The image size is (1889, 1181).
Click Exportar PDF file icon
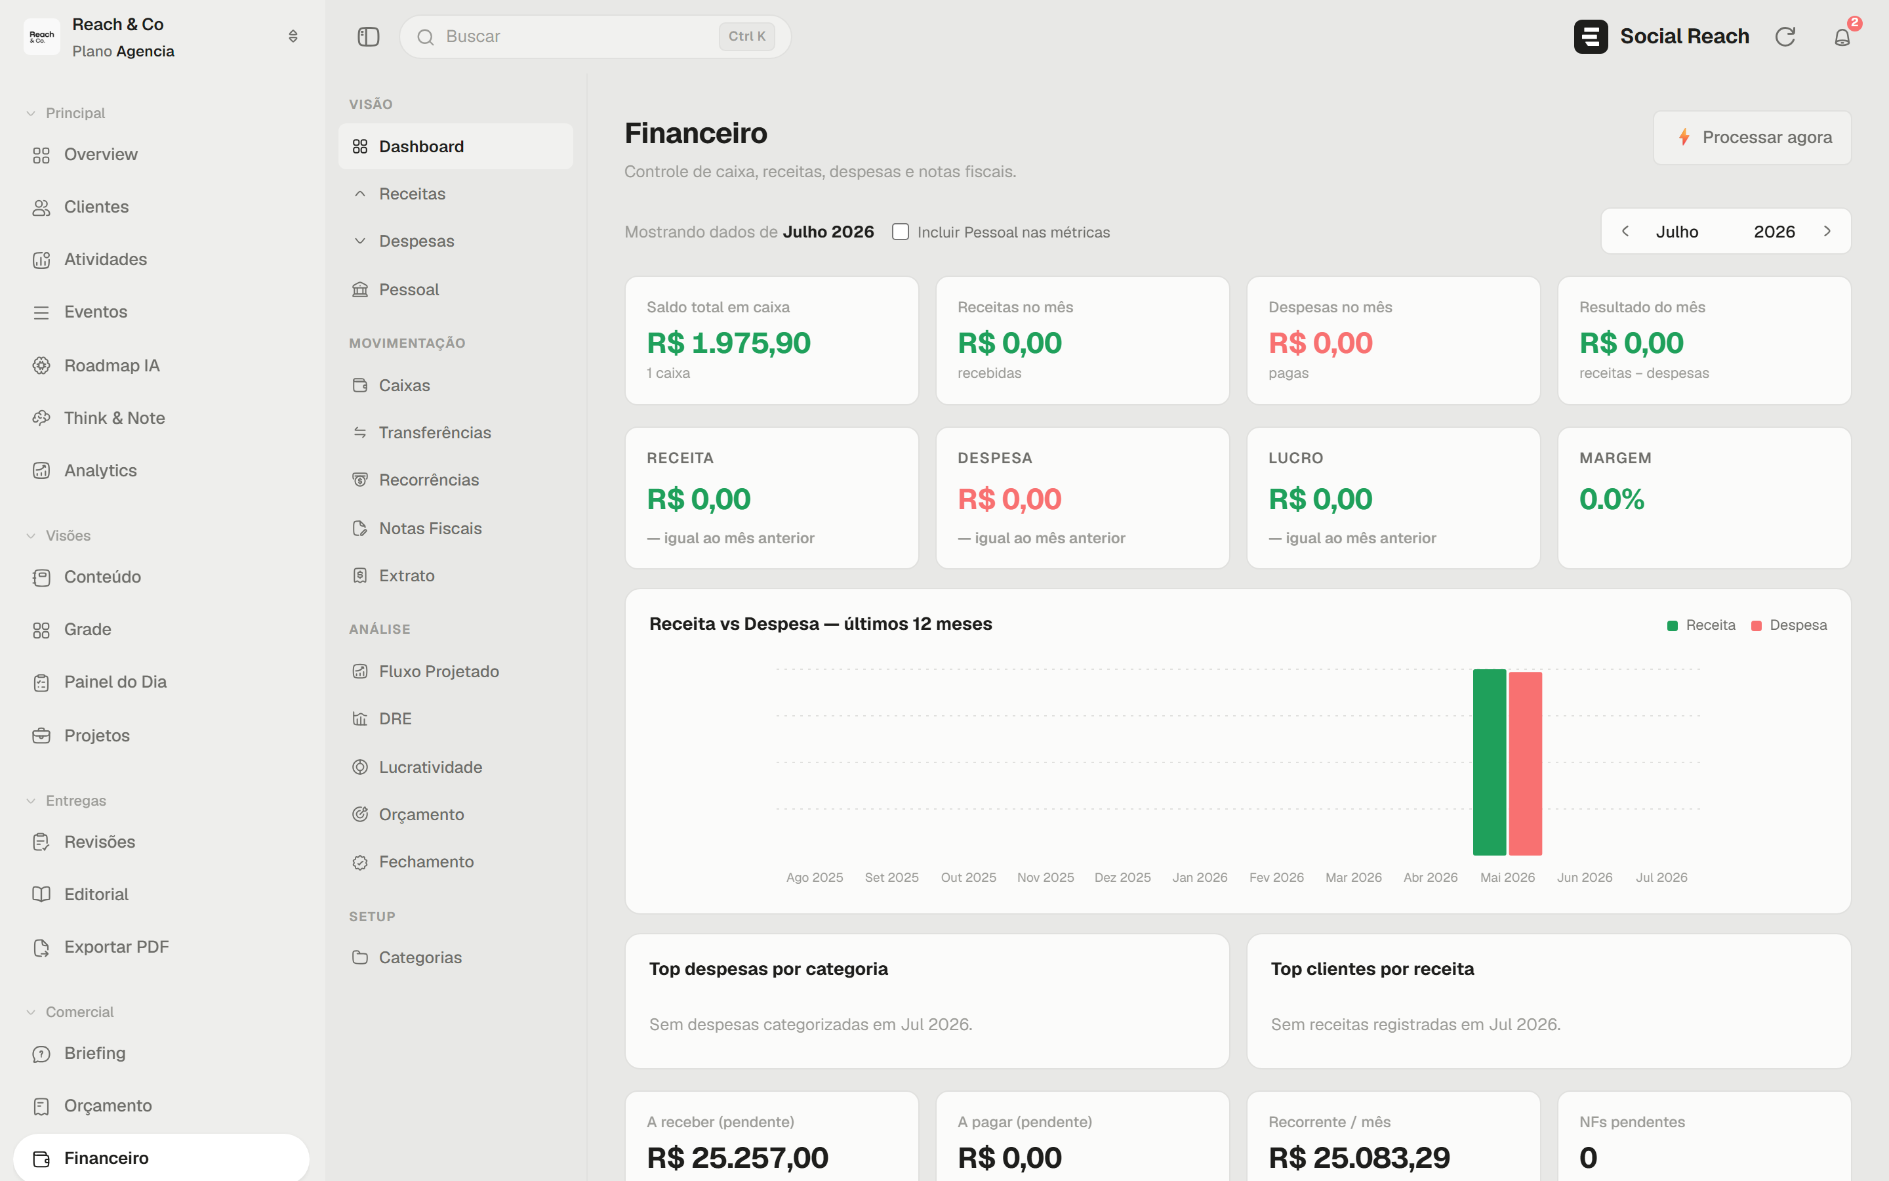click(x=41, y=947)
